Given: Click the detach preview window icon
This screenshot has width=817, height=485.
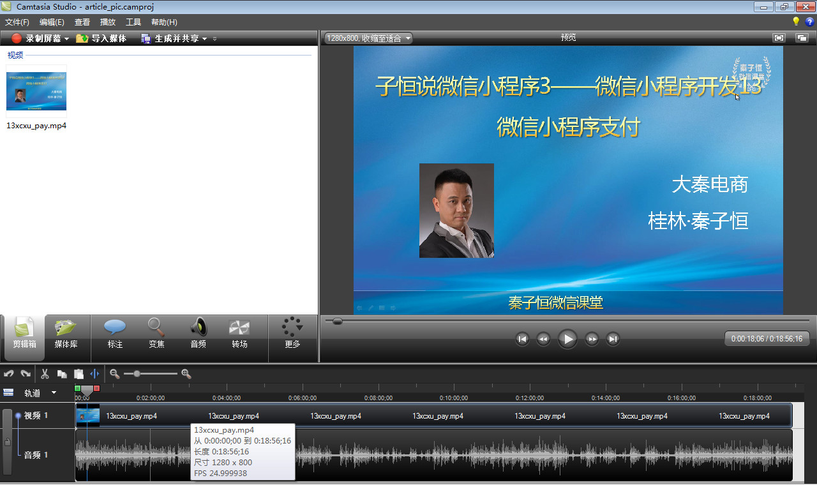Looking at the screenshot, I should (x=802, y=38).
